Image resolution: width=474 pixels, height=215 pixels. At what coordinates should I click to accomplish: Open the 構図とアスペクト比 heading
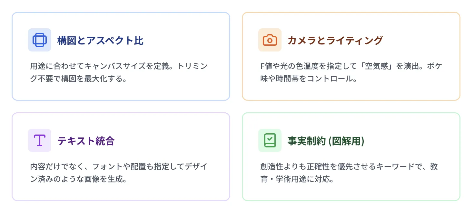(100, 40)
